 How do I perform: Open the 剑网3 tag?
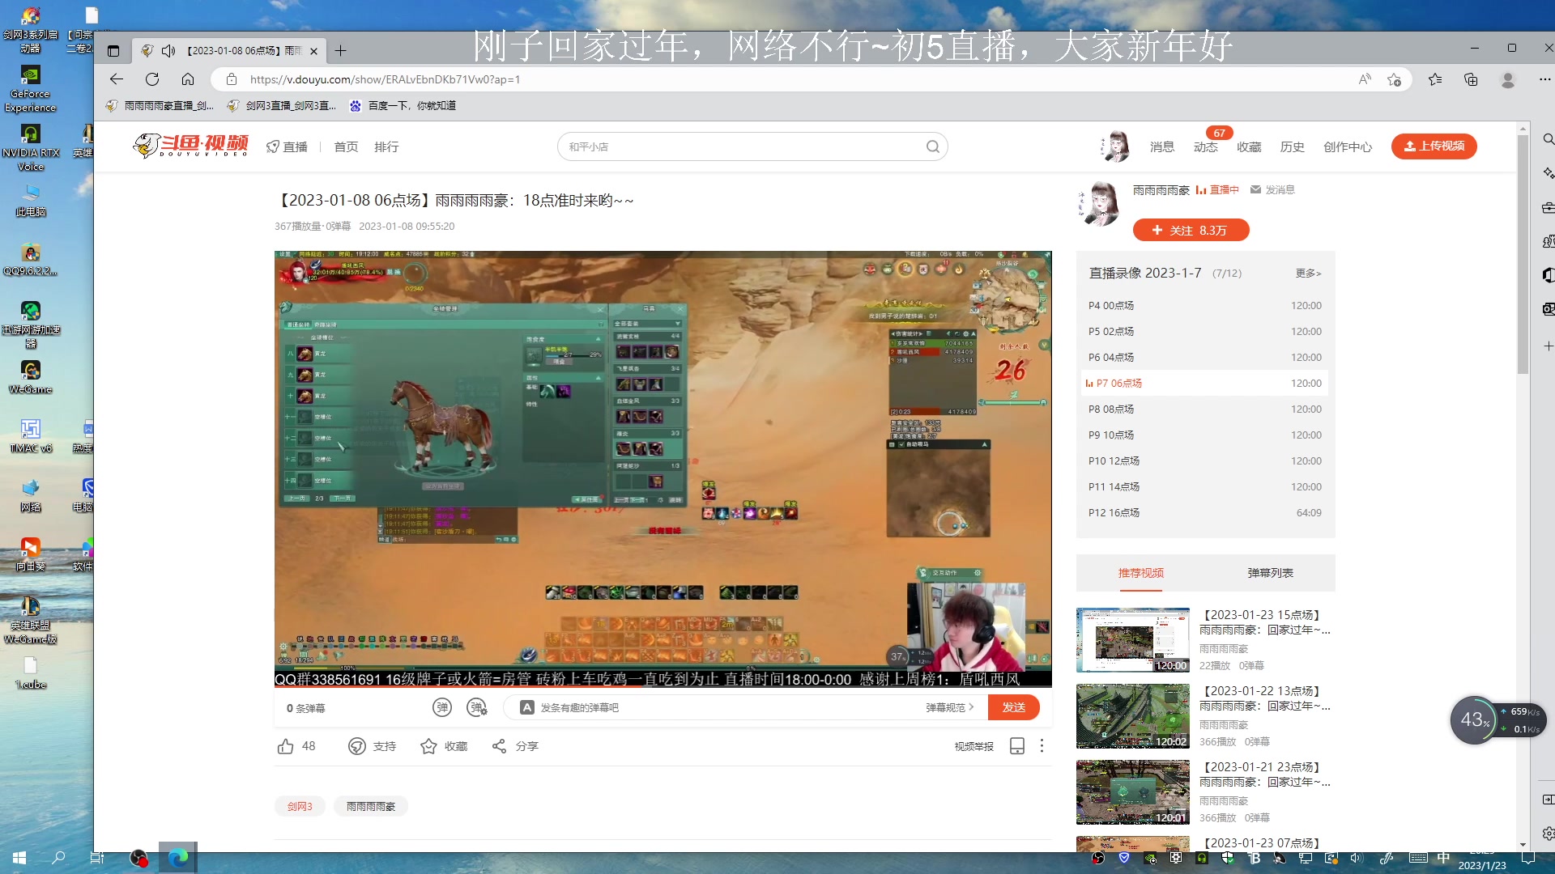[300, 806]
